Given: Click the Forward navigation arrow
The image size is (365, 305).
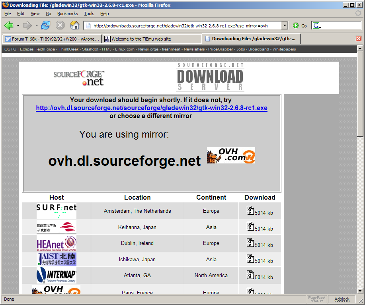Looking at the screenshot, I should (27, 25).
